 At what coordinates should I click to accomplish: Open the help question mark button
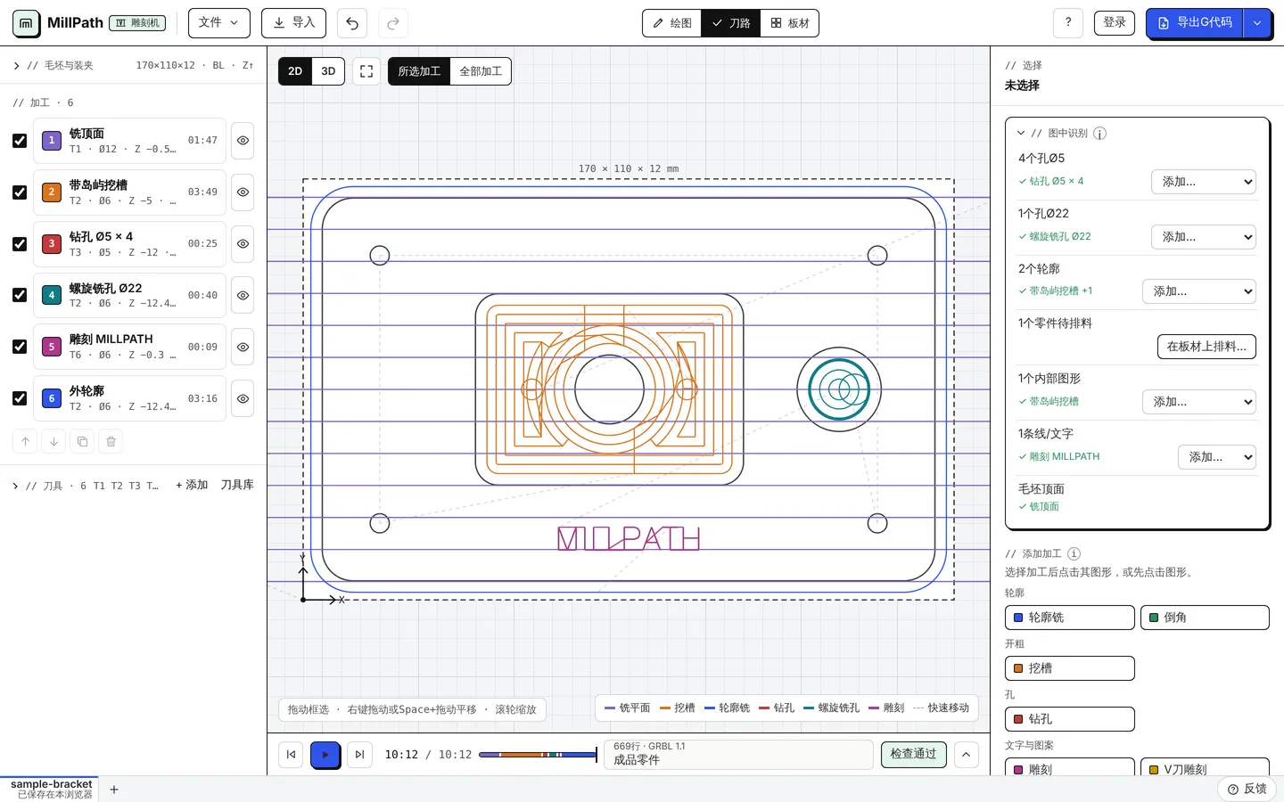tap(1068, 23)
